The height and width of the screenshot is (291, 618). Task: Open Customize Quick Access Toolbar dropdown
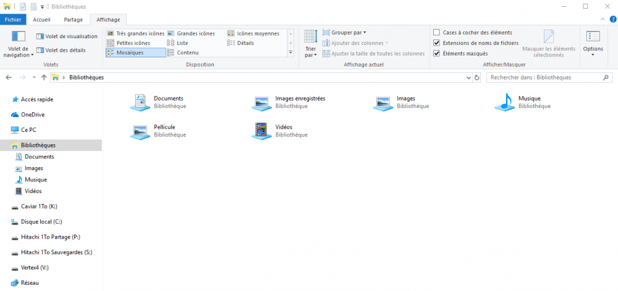coord(42,7)
